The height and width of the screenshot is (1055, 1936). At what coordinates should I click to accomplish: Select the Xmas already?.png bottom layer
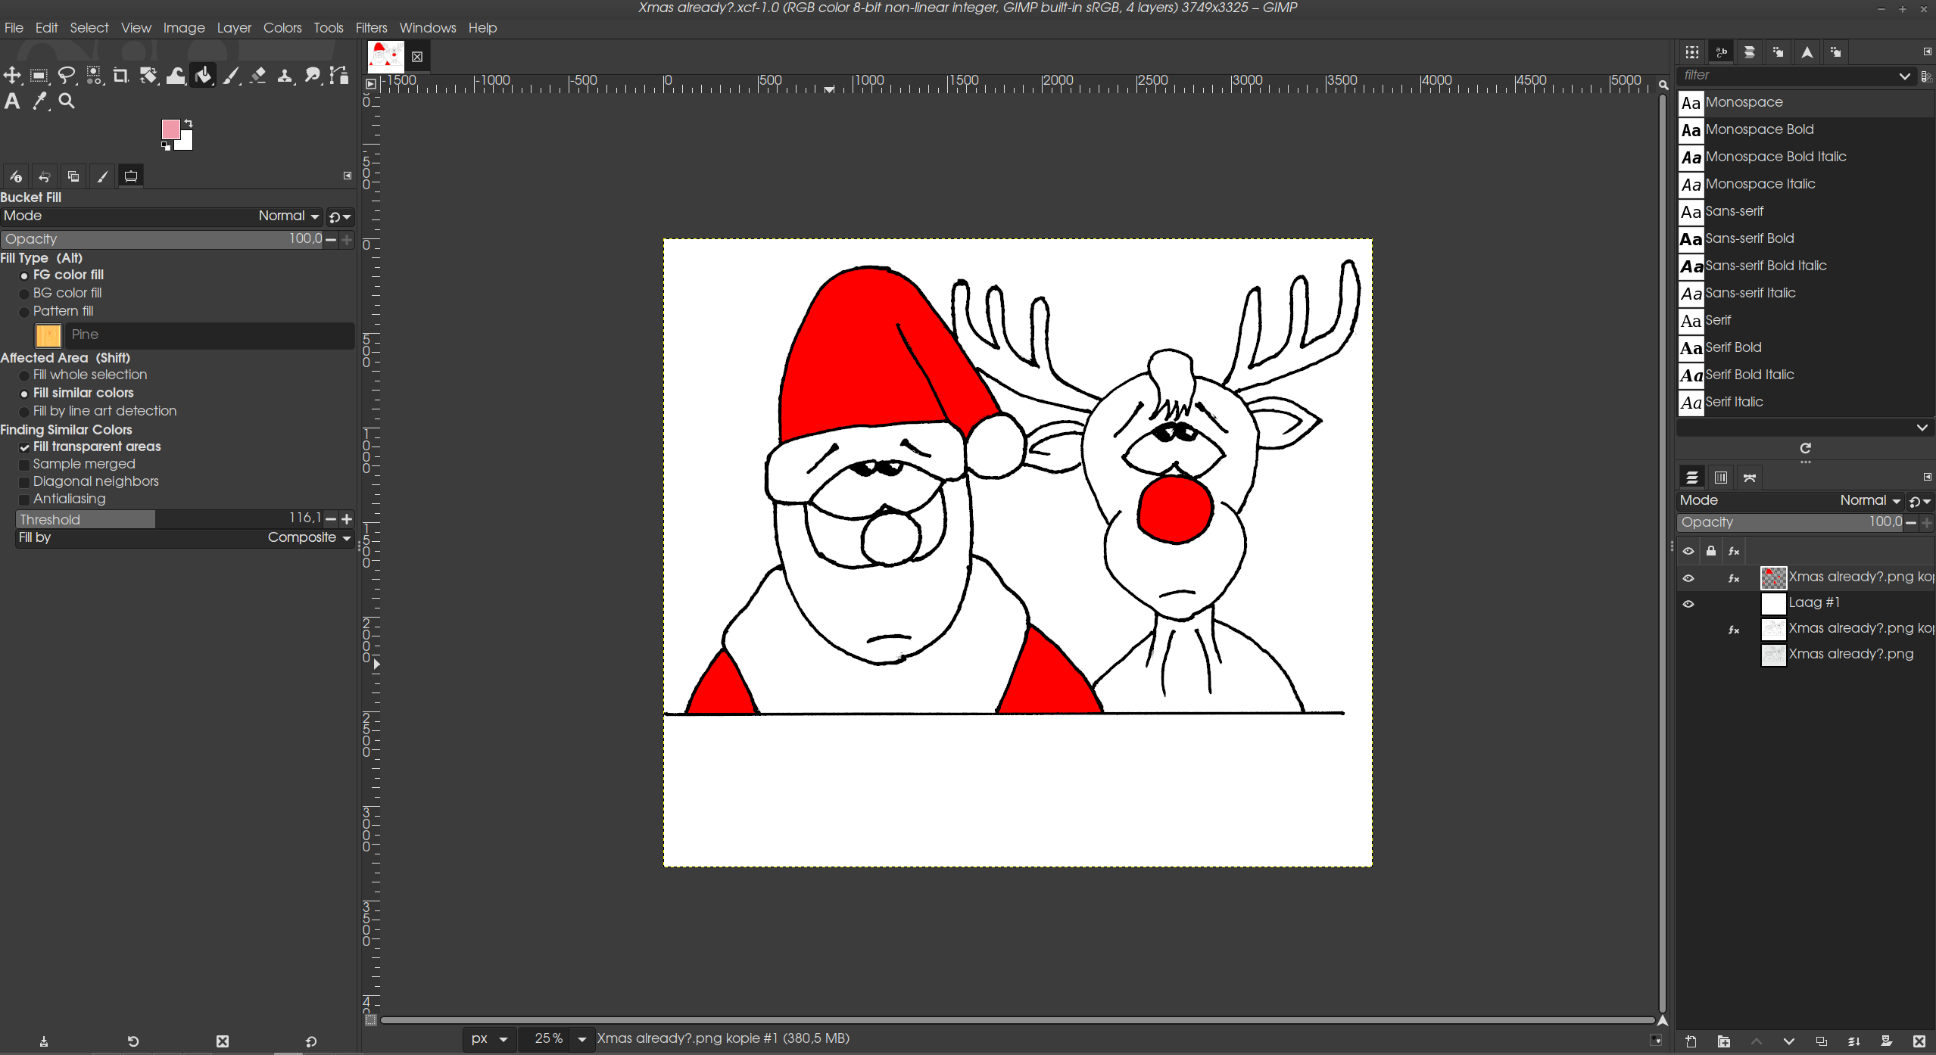click(x=1850, y=654)
